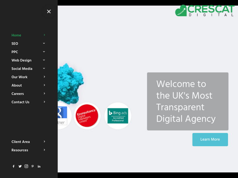Open the Contact Us link
The image size is (238, 178).
tap(20, 102)
